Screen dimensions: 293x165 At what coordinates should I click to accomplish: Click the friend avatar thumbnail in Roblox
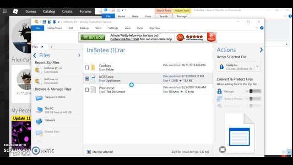24,79
